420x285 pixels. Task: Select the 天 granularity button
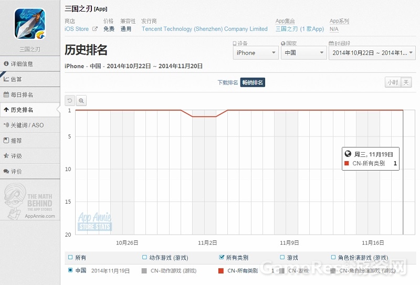coord(406,82)
